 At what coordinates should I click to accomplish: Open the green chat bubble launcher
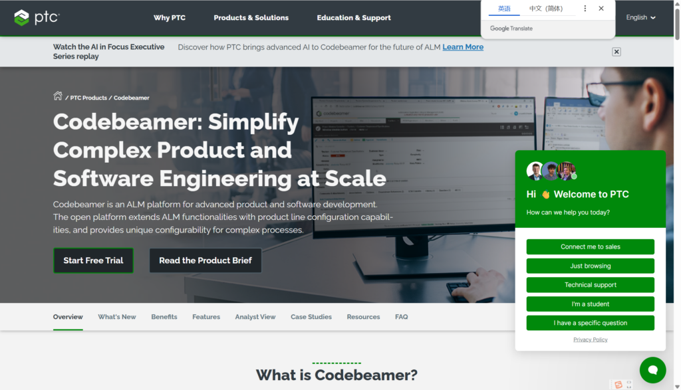point(652,370)
